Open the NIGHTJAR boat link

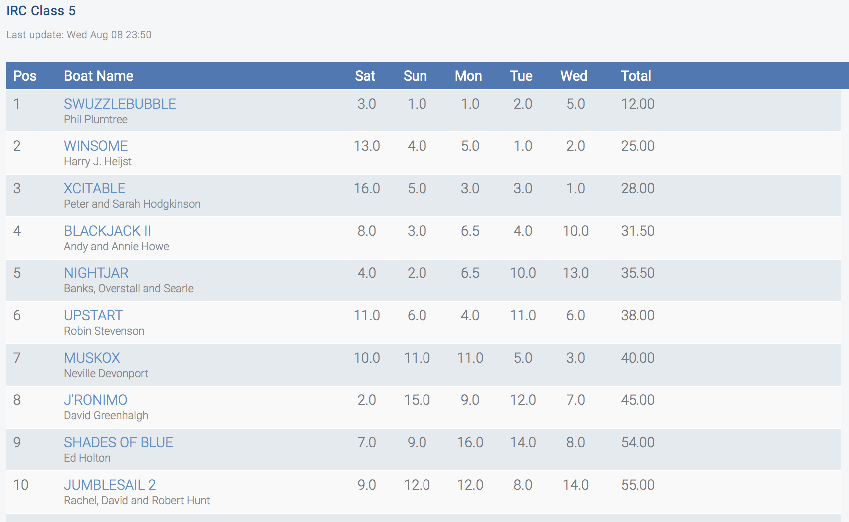tap(96, 273)
